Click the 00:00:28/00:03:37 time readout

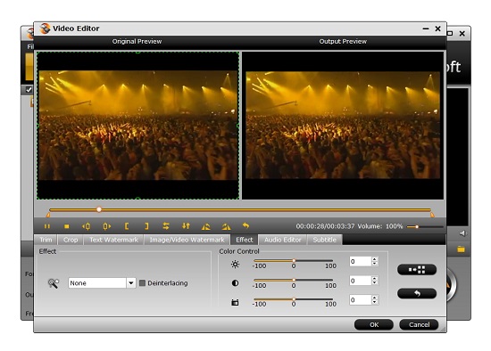coord(325,226)
